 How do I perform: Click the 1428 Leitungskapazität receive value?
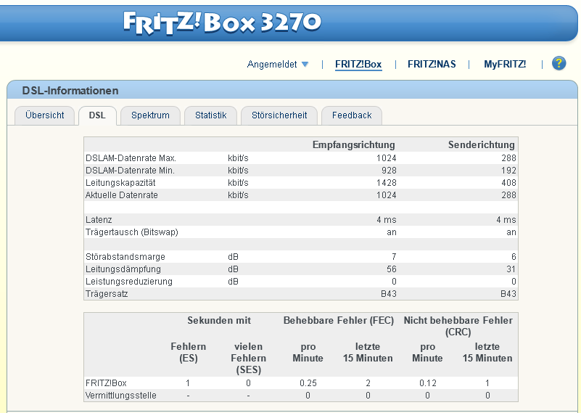387,183
